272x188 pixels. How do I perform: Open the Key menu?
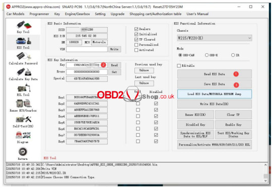57,14
